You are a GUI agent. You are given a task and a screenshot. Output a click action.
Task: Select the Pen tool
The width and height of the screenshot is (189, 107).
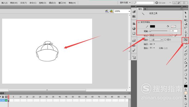[186, 32]
